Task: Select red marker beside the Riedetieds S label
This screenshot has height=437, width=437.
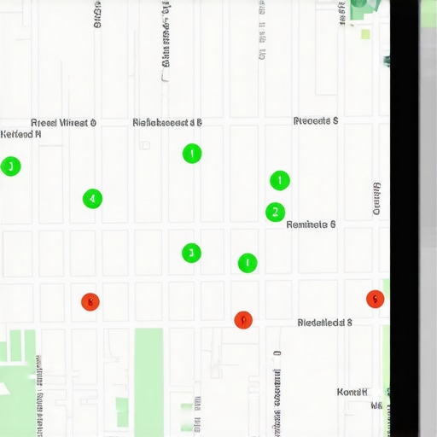Action: (x=243, y=320)
